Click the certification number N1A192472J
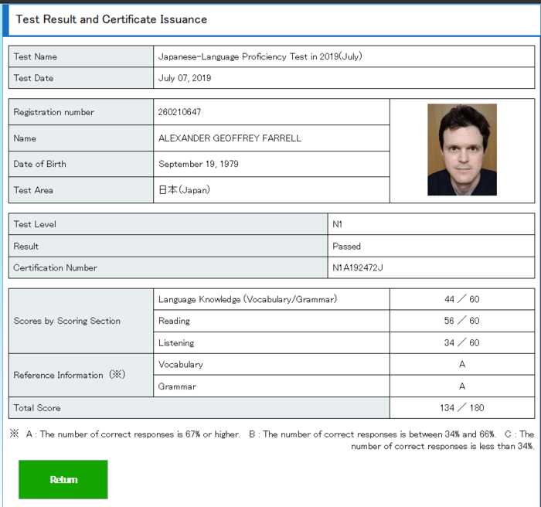The image size is (541, 507). [357, 268]
